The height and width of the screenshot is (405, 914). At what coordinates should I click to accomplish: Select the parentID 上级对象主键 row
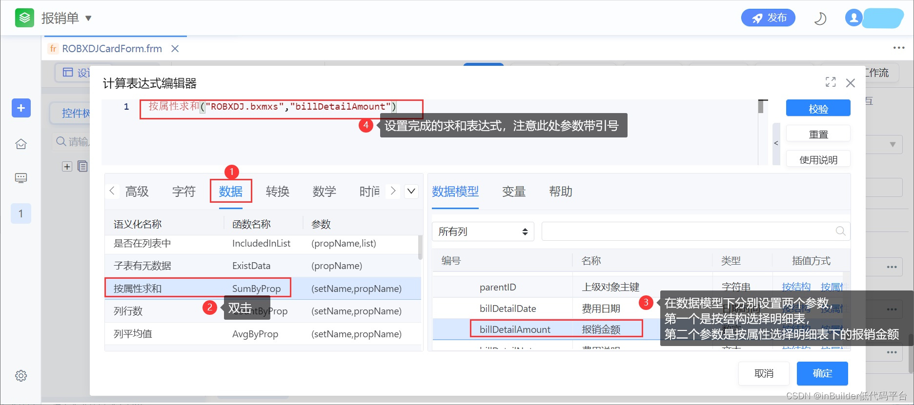coord(640,287)
